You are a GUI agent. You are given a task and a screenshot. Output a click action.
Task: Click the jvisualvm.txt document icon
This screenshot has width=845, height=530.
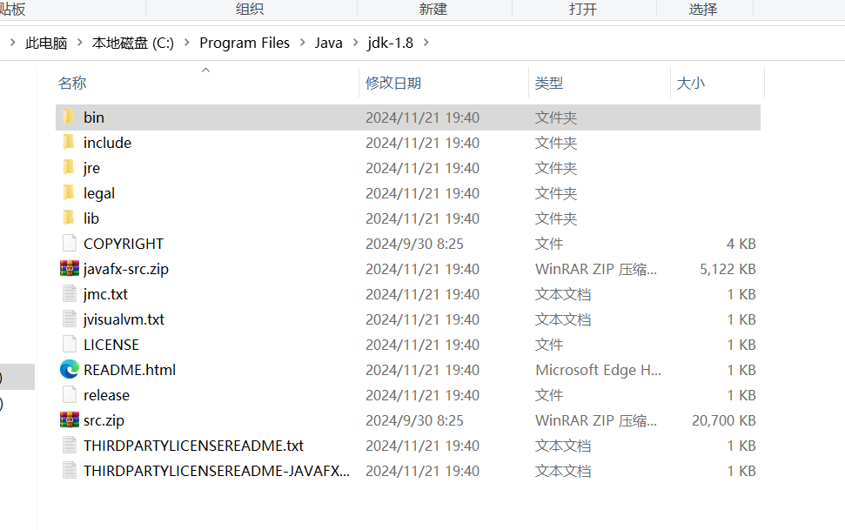tap(70, 319)
